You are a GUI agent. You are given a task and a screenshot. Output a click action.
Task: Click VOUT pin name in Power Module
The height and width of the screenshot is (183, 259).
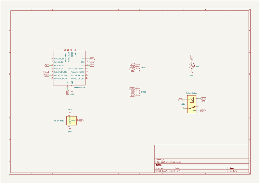click(74, 121)
